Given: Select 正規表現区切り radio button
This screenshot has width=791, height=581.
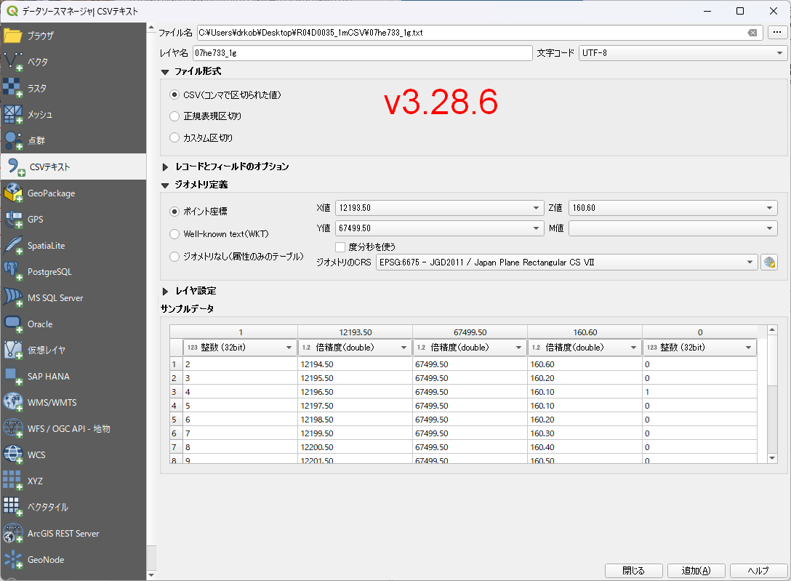Looking at the screenshot, I should click(174, 116).
